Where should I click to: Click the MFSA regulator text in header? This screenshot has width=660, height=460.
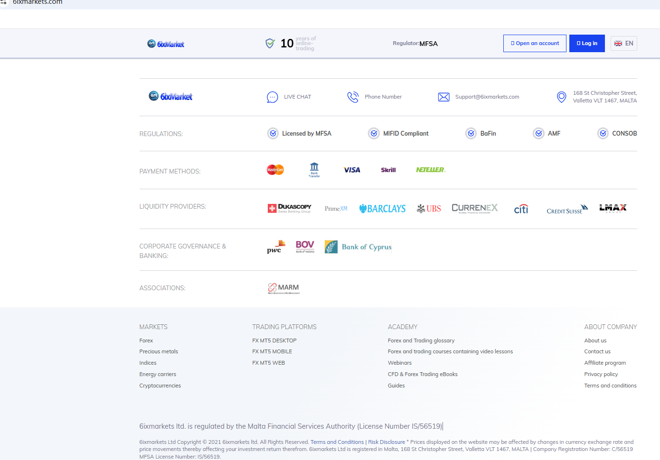(428, 44)
